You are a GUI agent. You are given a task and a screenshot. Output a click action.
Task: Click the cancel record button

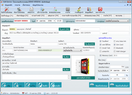coord(56,85)
